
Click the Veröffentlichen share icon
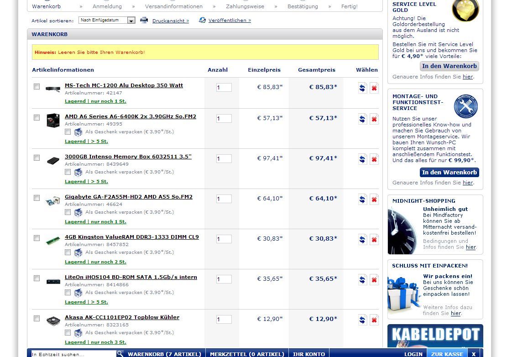coord(202,20)
